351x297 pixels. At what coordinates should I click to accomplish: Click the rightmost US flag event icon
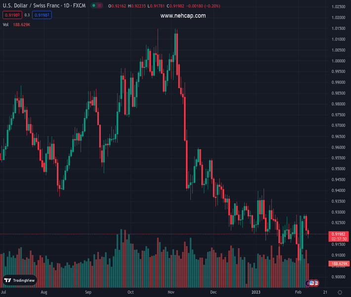coord(316,283)
